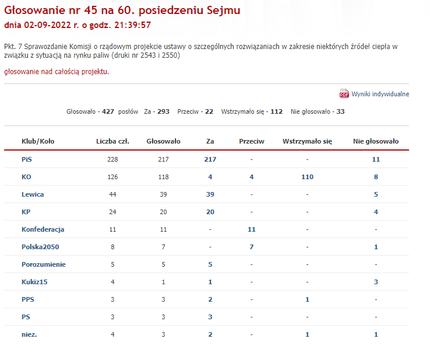
Task: Select the Polska2050 club link
Action: [x=40, y=247]
